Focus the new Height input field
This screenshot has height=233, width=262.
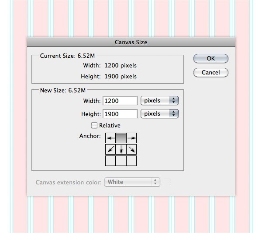[x=120, y=114]
